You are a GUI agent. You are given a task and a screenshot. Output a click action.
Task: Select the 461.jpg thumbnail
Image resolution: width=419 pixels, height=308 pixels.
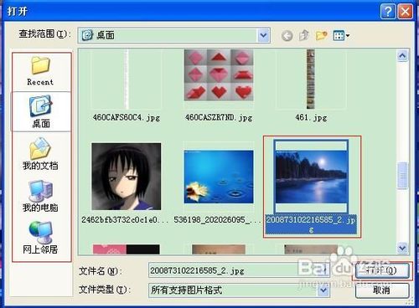click(x=311, y=80)
